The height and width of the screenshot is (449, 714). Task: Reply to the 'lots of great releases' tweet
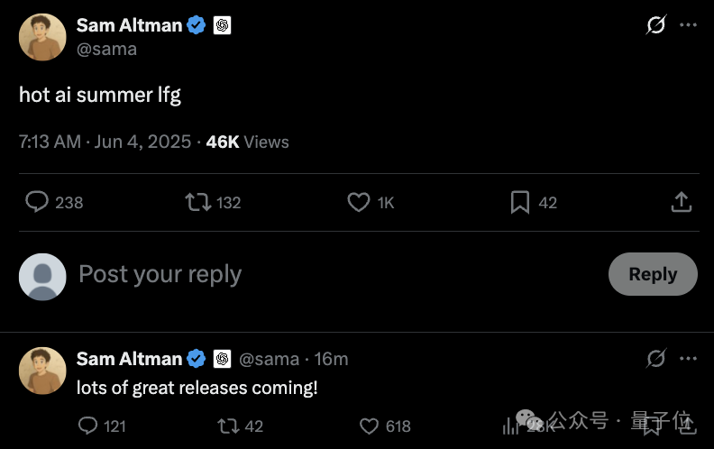pyautogui.click(x=87, y=426)
